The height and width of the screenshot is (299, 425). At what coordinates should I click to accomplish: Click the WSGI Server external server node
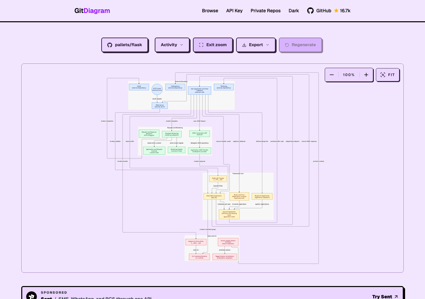[160, 106]
